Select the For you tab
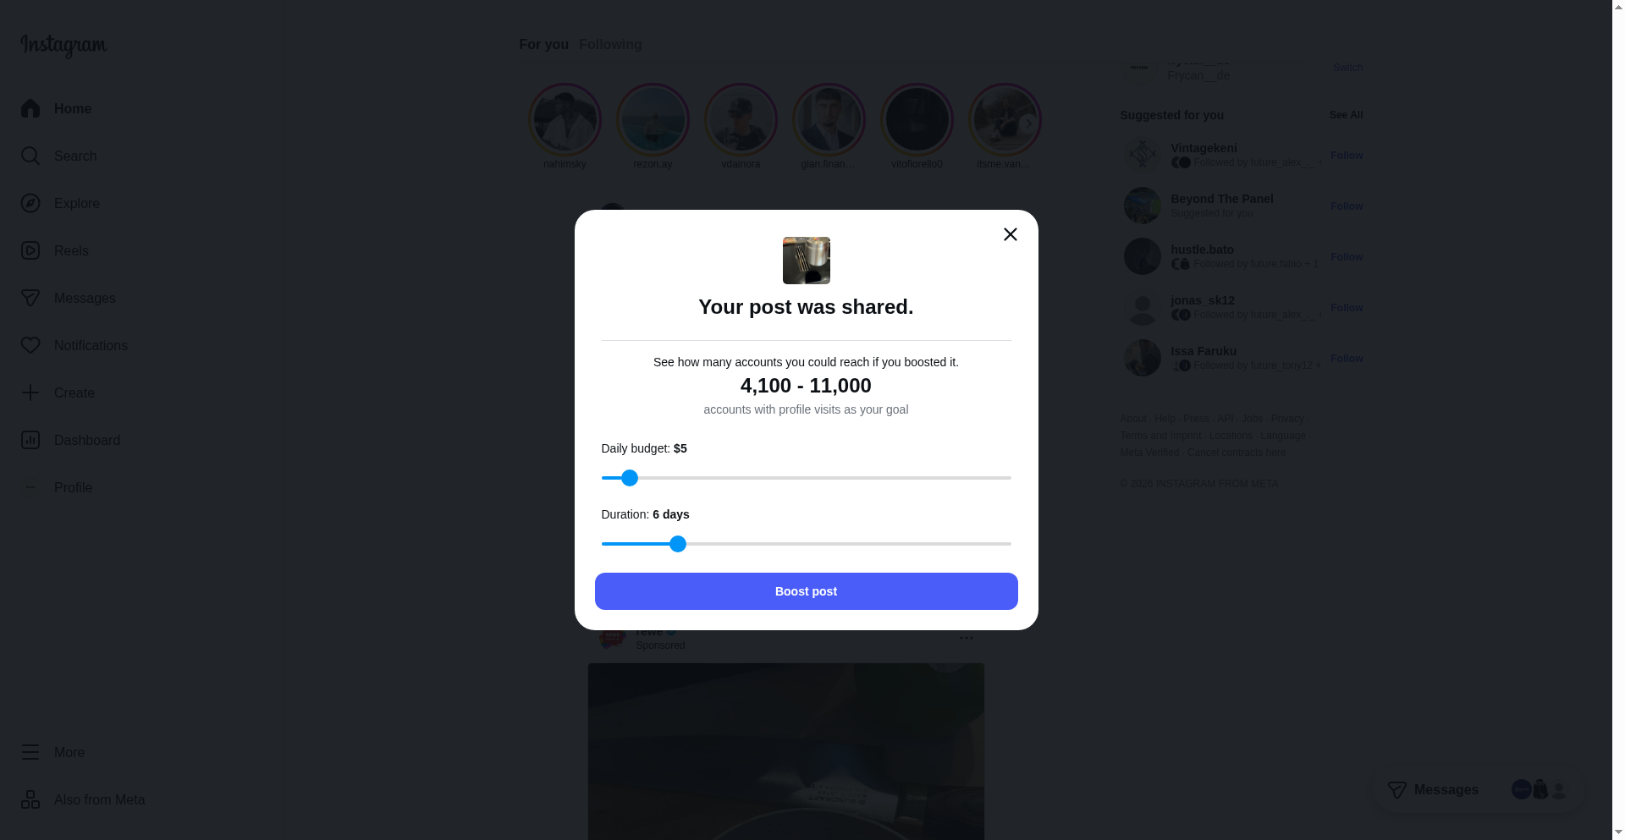This screenshot has width=1625, height=840. (543, 45)
